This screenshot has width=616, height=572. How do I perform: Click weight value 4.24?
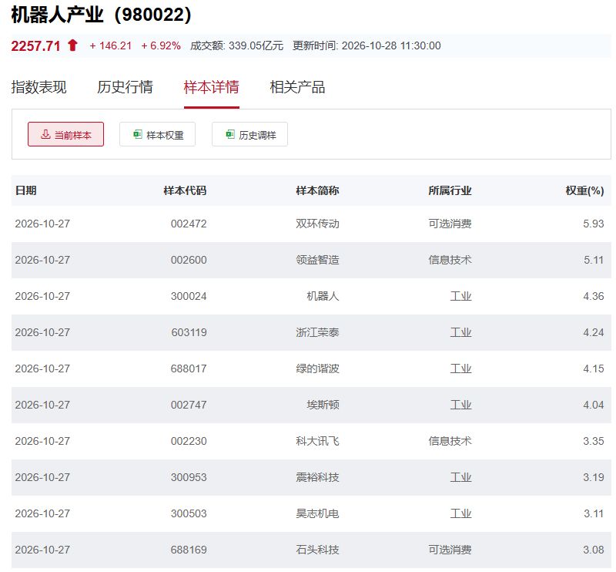[593, 332]
